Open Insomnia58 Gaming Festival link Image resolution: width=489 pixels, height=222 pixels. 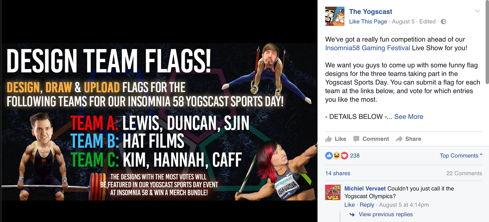[368, 48]
